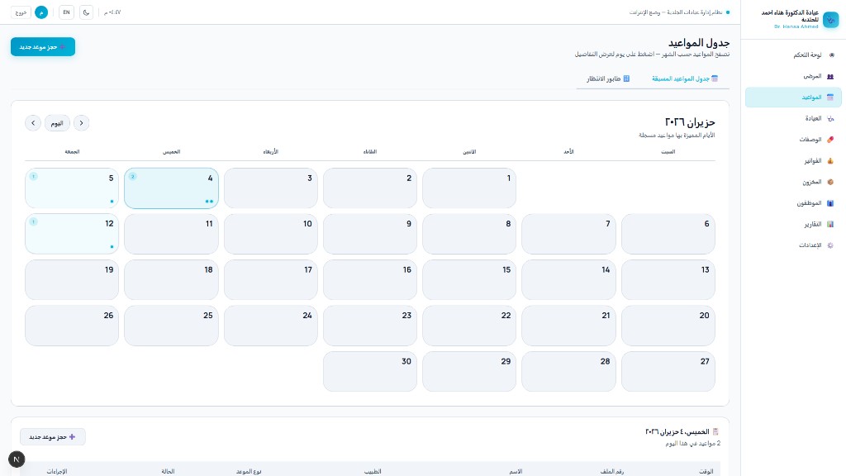Click the clinic stethoscope logo
846x476 pixels.
point(831,20)
